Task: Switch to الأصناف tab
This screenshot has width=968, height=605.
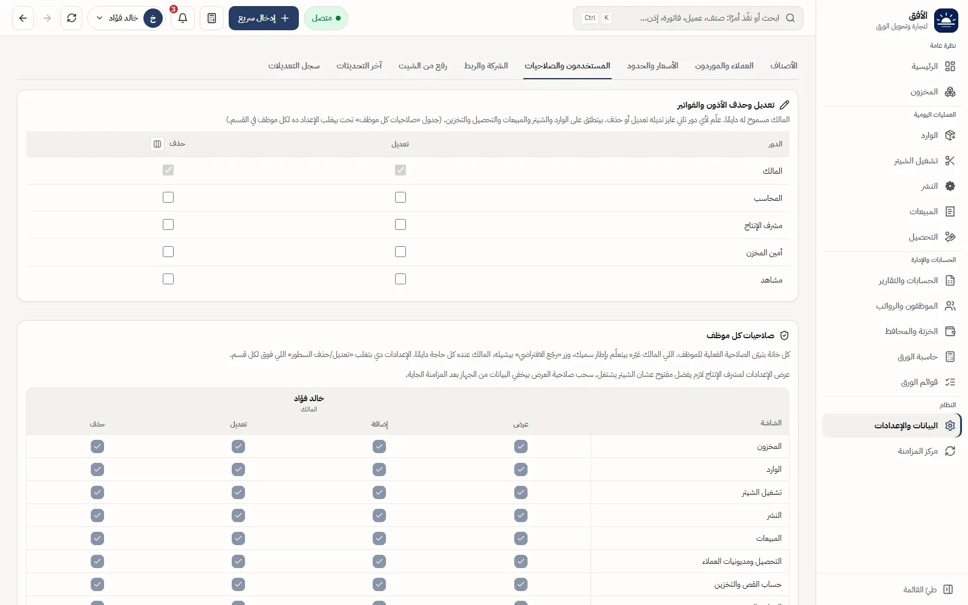Action: 784,66
